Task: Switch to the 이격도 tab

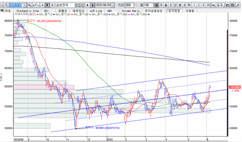Action: point(7,11)
